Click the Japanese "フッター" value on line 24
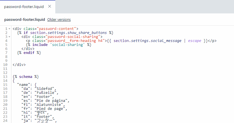 point(45,121)
